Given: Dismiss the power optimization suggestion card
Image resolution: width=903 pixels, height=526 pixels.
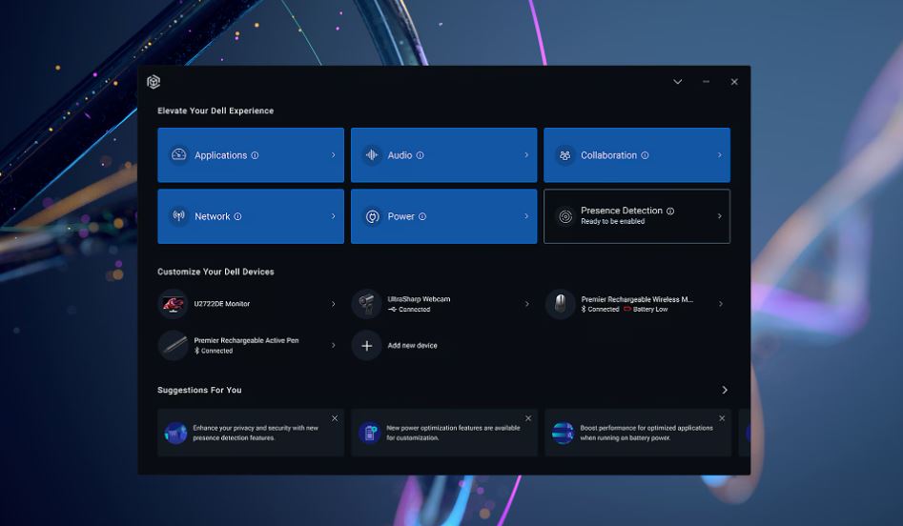Looking at the screenshot, I should click(528, 418).
